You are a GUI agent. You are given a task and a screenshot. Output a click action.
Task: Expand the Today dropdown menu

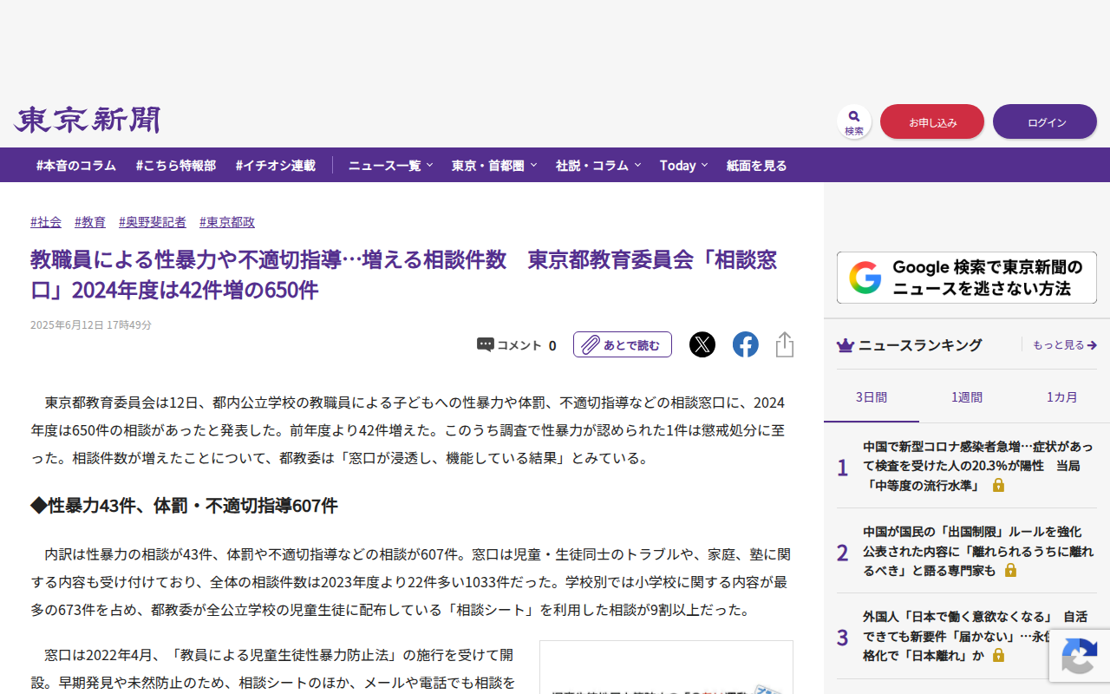[x=683, y=165]
